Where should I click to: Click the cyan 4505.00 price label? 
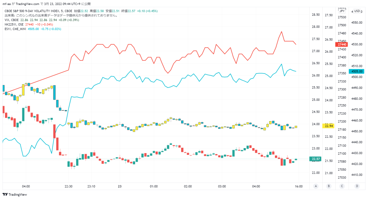tap(356, 71)
